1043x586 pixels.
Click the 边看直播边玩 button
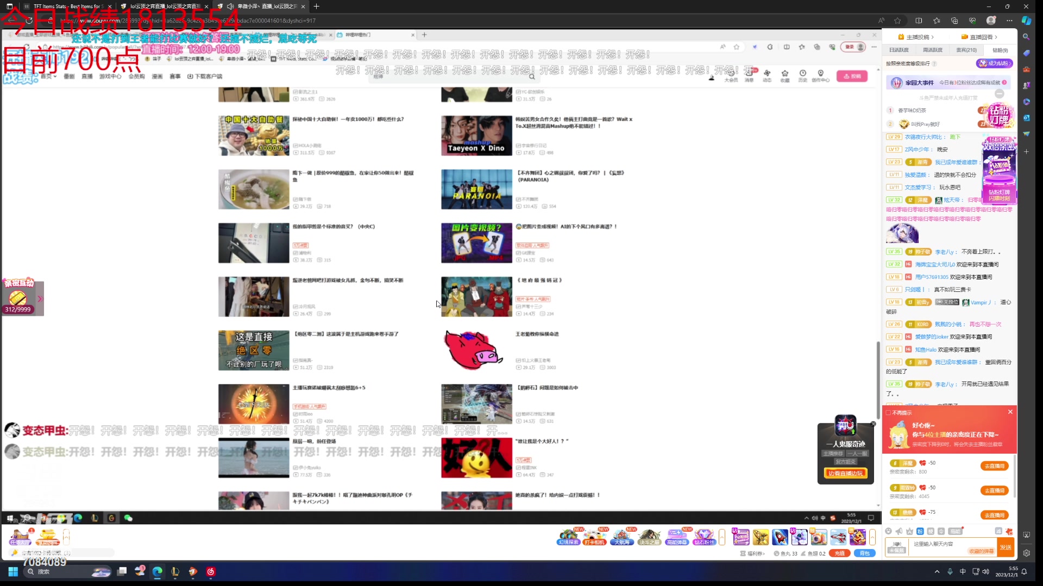coord(845,473)
